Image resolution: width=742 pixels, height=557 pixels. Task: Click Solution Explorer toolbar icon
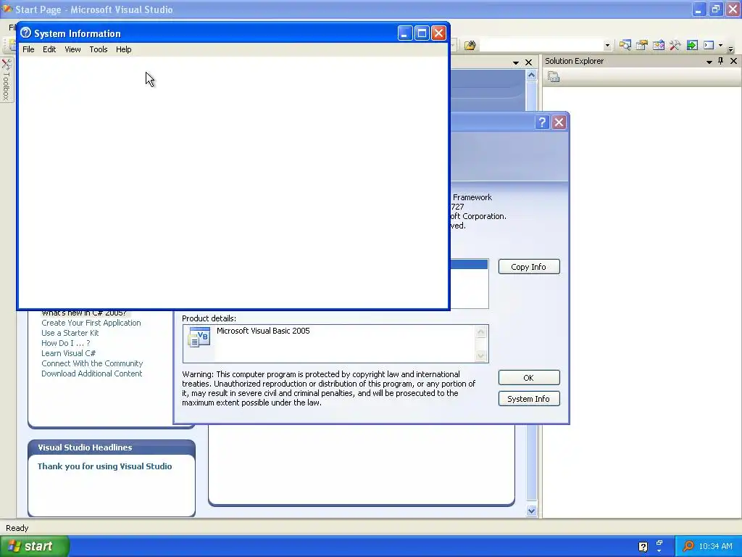(625, 46)
